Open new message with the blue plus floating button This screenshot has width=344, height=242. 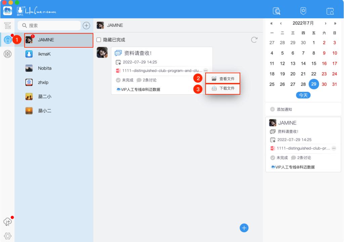244,228
